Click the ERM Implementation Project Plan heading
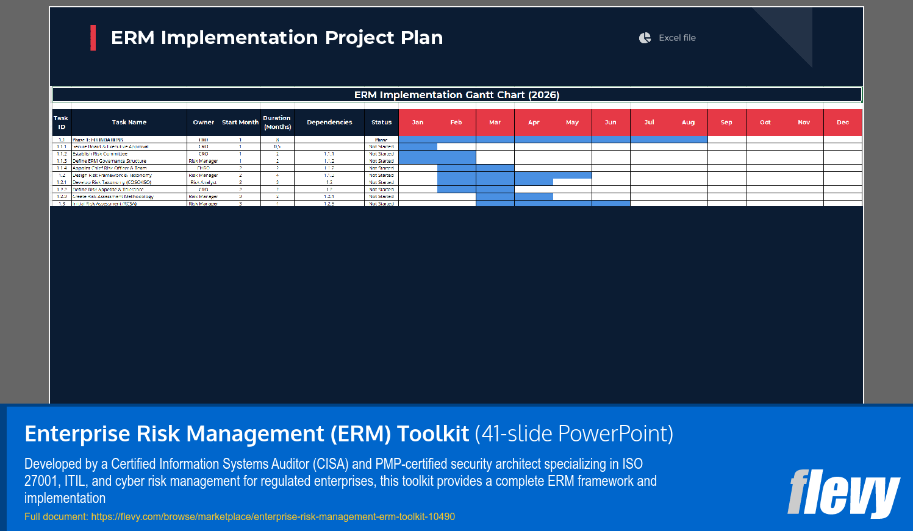 [x=276, y=37]
